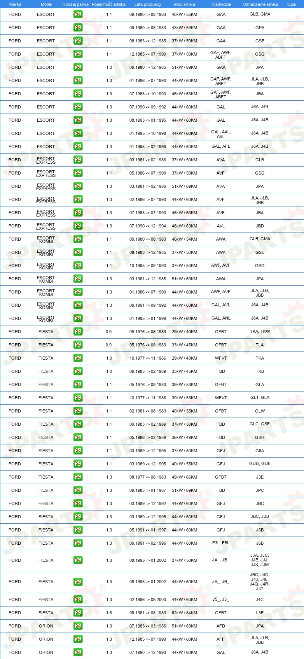Click the AFD body code cell
Viewport: 304px width, 659px height.
pos(221,626)
